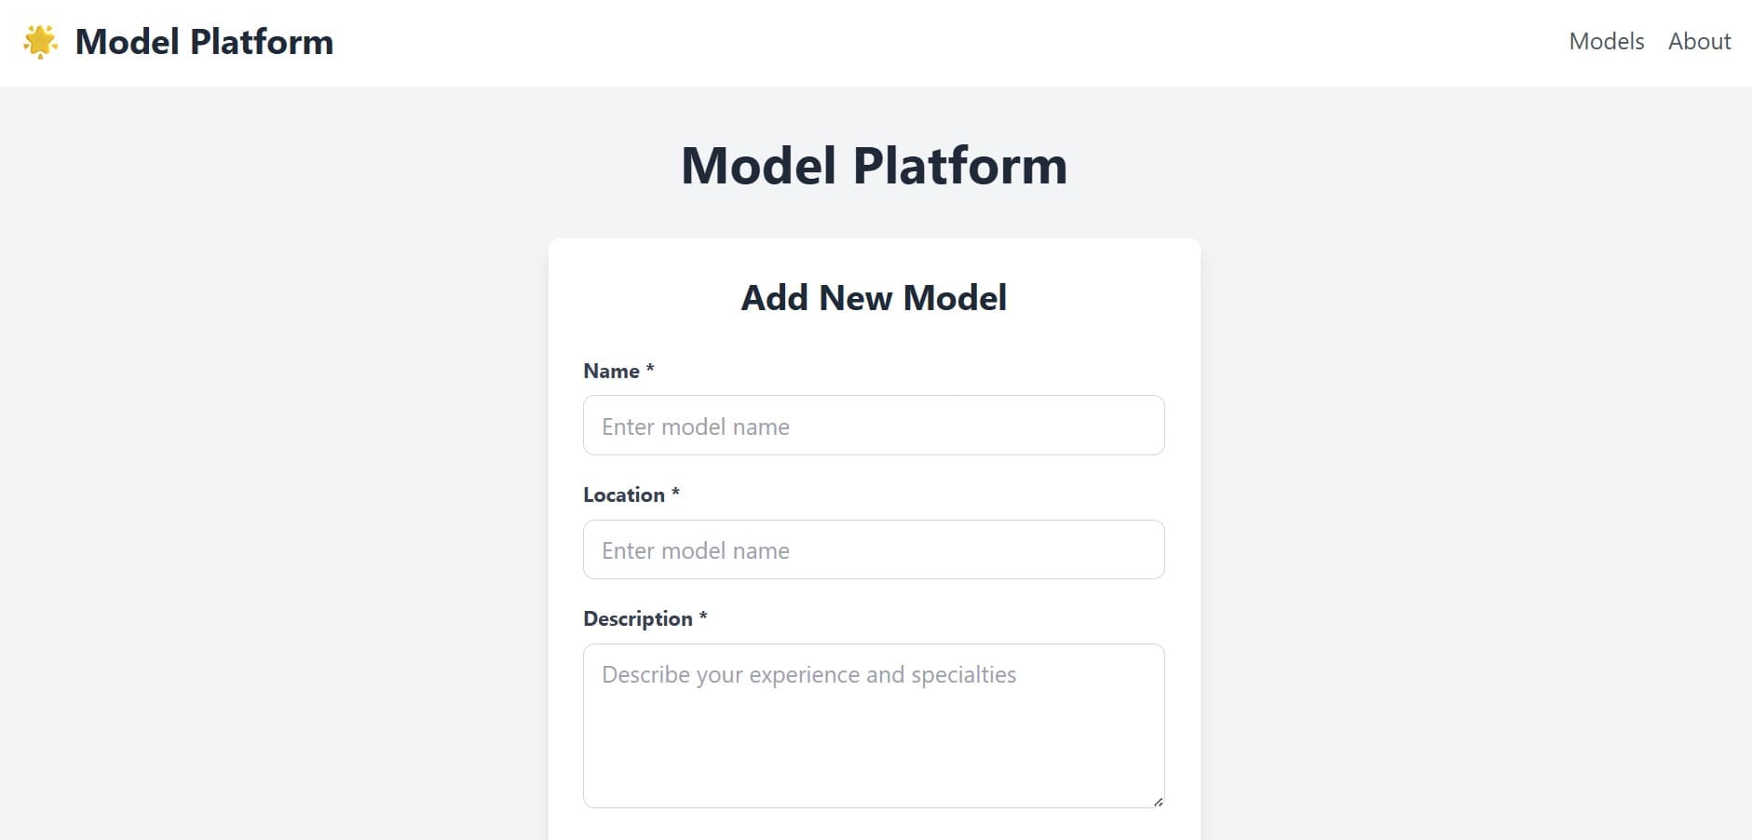This screenshot has width=1752, height=840.
Task: Go to the About page link
Action: tap(1699, 42)
